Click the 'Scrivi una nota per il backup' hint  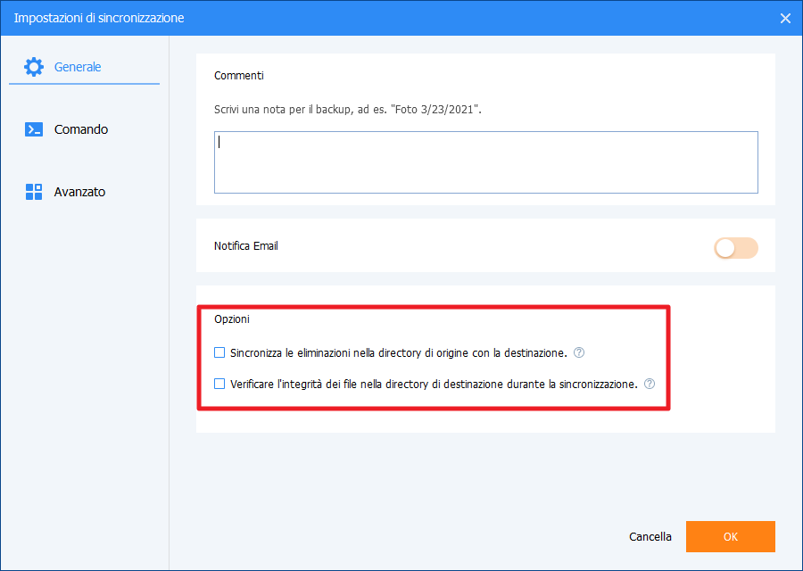pos(348,110)
